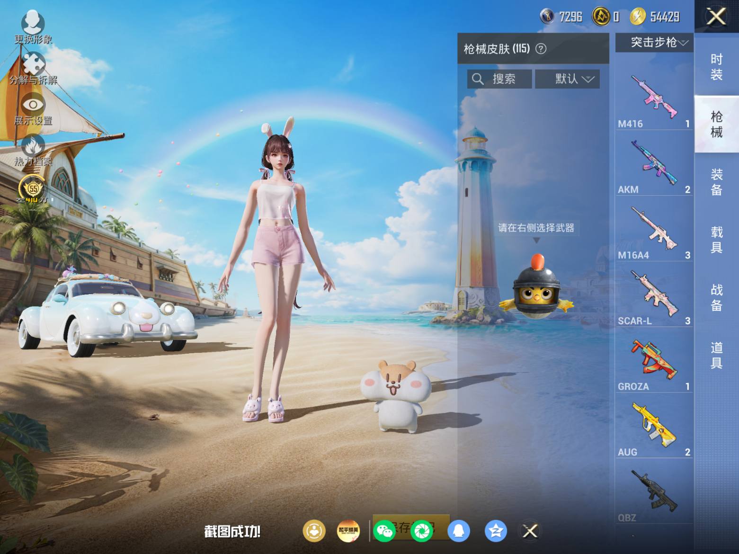Share the screenshot to QQ Zone star icon
Viewport: 739px width, 554px height.
pyautogui.click(x=496, y=531)
